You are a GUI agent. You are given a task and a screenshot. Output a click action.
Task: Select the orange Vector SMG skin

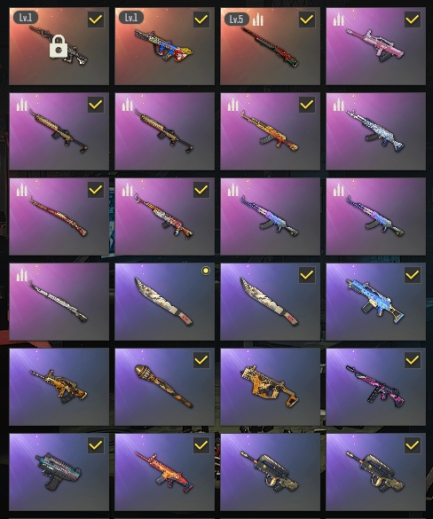(x=270, y=387)
